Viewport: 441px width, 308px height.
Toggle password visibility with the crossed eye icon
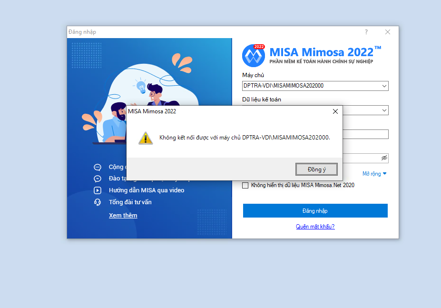[384, 158]
